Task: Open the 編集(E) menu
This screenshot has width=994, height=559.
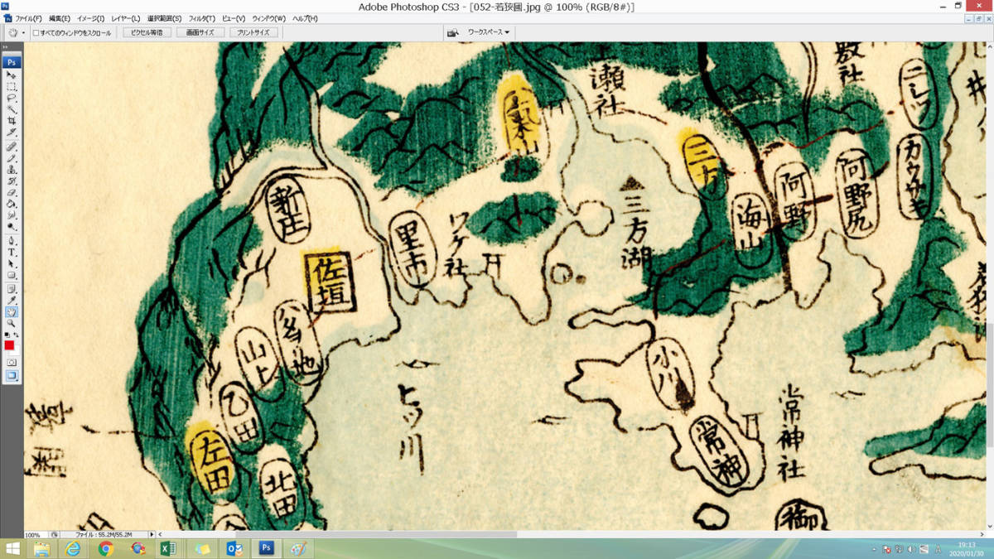Action: 60,18
